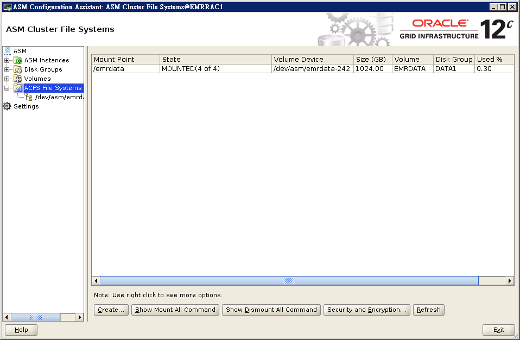
Task: Click the ACFS File Systems folder icon
Action: point(17,88)
